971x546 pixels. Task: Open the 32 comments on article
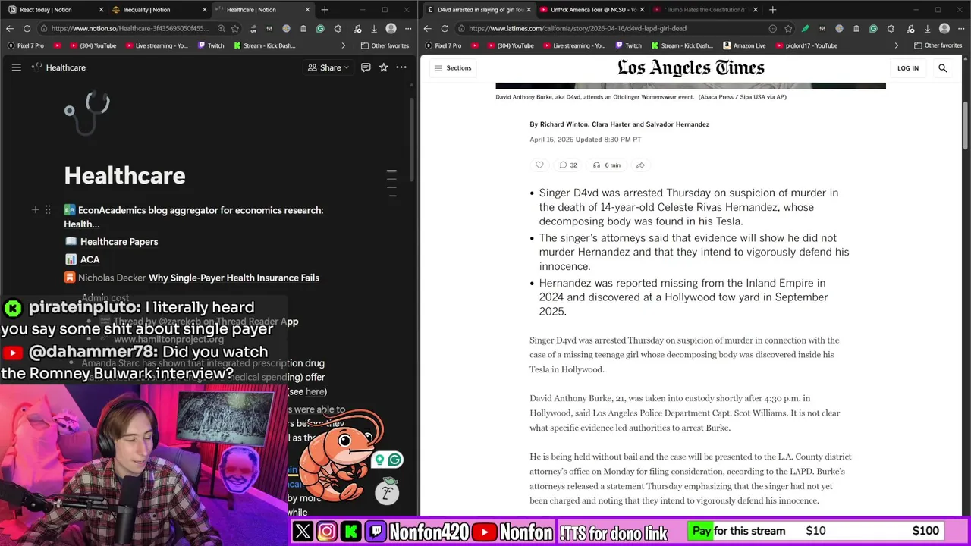click(x=568, y=165)
